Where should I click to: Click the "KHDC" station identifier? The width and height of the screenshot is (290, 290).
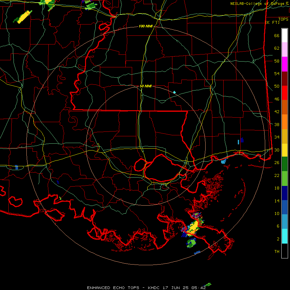(154, 288)
